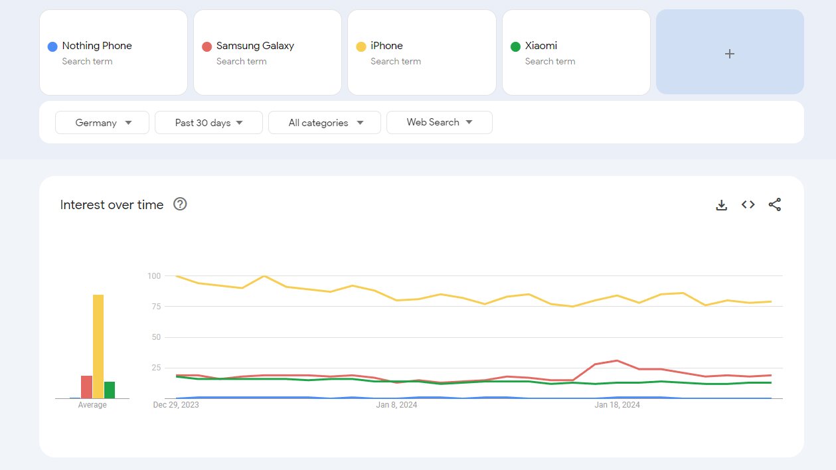836x470 pixels.
Task: Open the All categories dropdown
Action: (325, 123)
